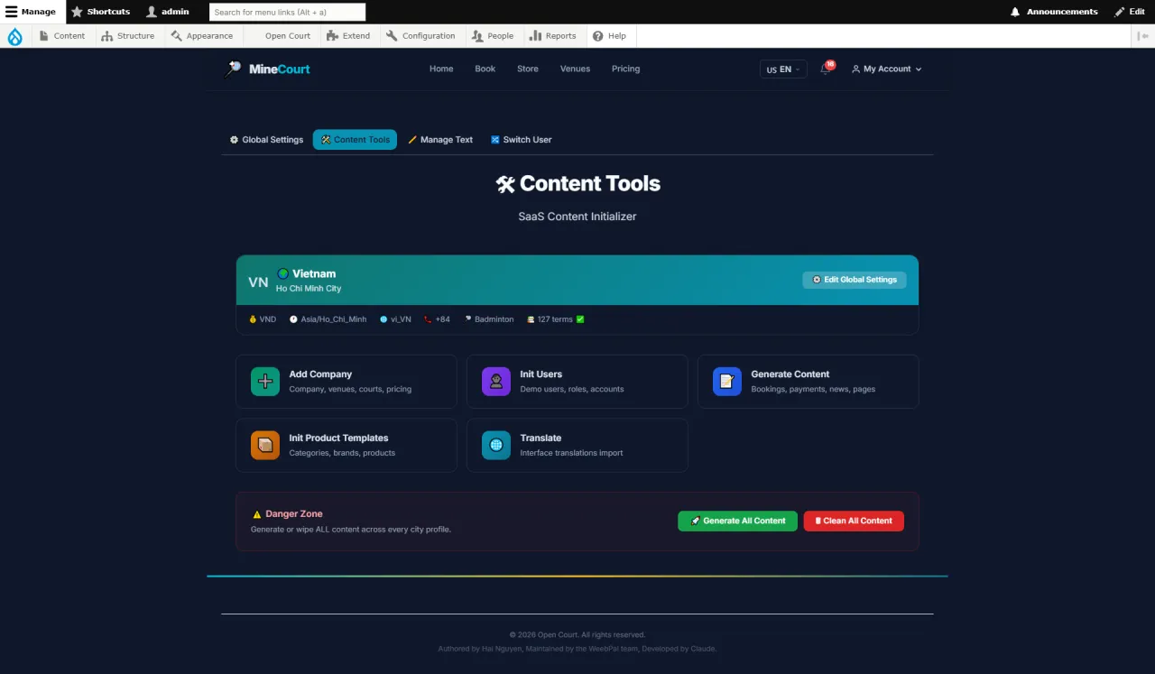
Task: Go to the Store nav link
Action: pos(528,69)
